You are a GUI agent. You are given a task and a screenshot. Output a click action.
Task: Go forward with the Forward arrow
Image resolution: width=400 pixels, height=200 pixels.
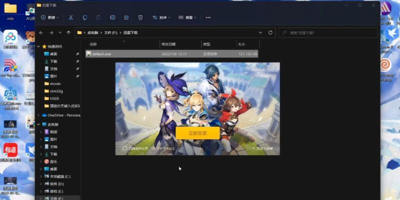[x=51, y=32]
